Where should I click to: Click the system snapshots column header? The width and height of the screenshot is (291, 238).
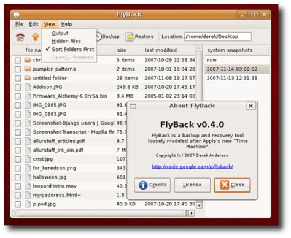point(237,50)
